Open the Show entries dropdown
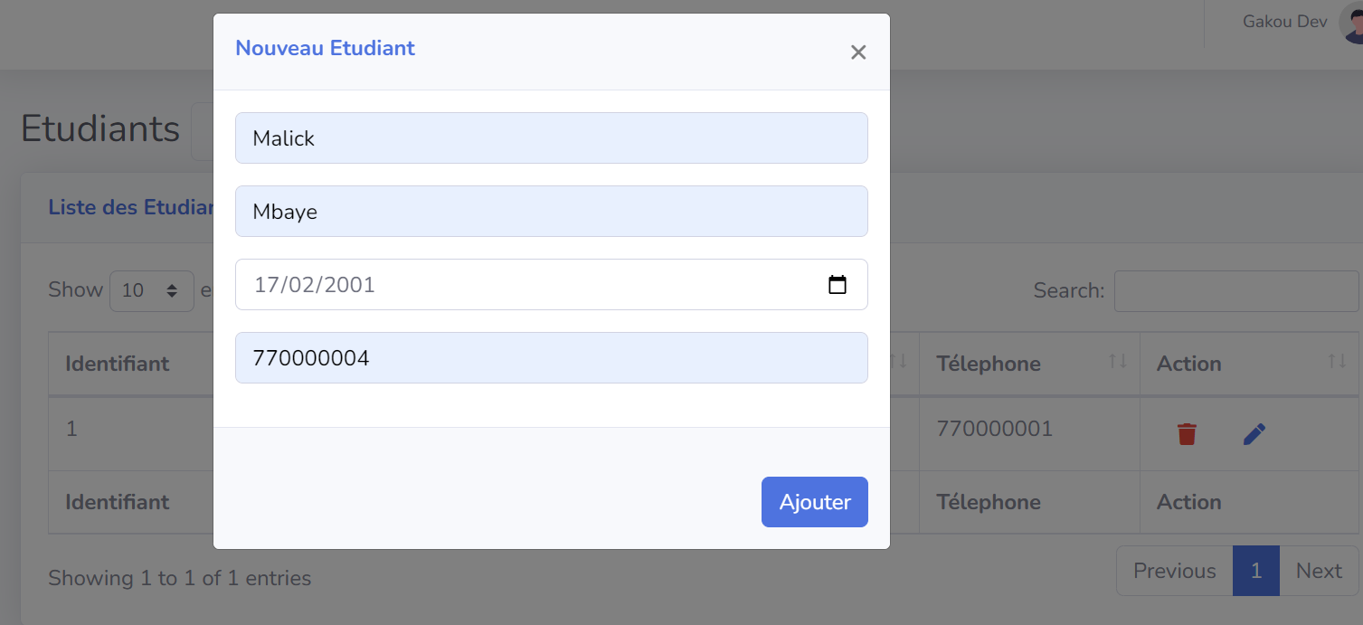The width and height of the screenshot is (1363, 625). pos(151,290)
